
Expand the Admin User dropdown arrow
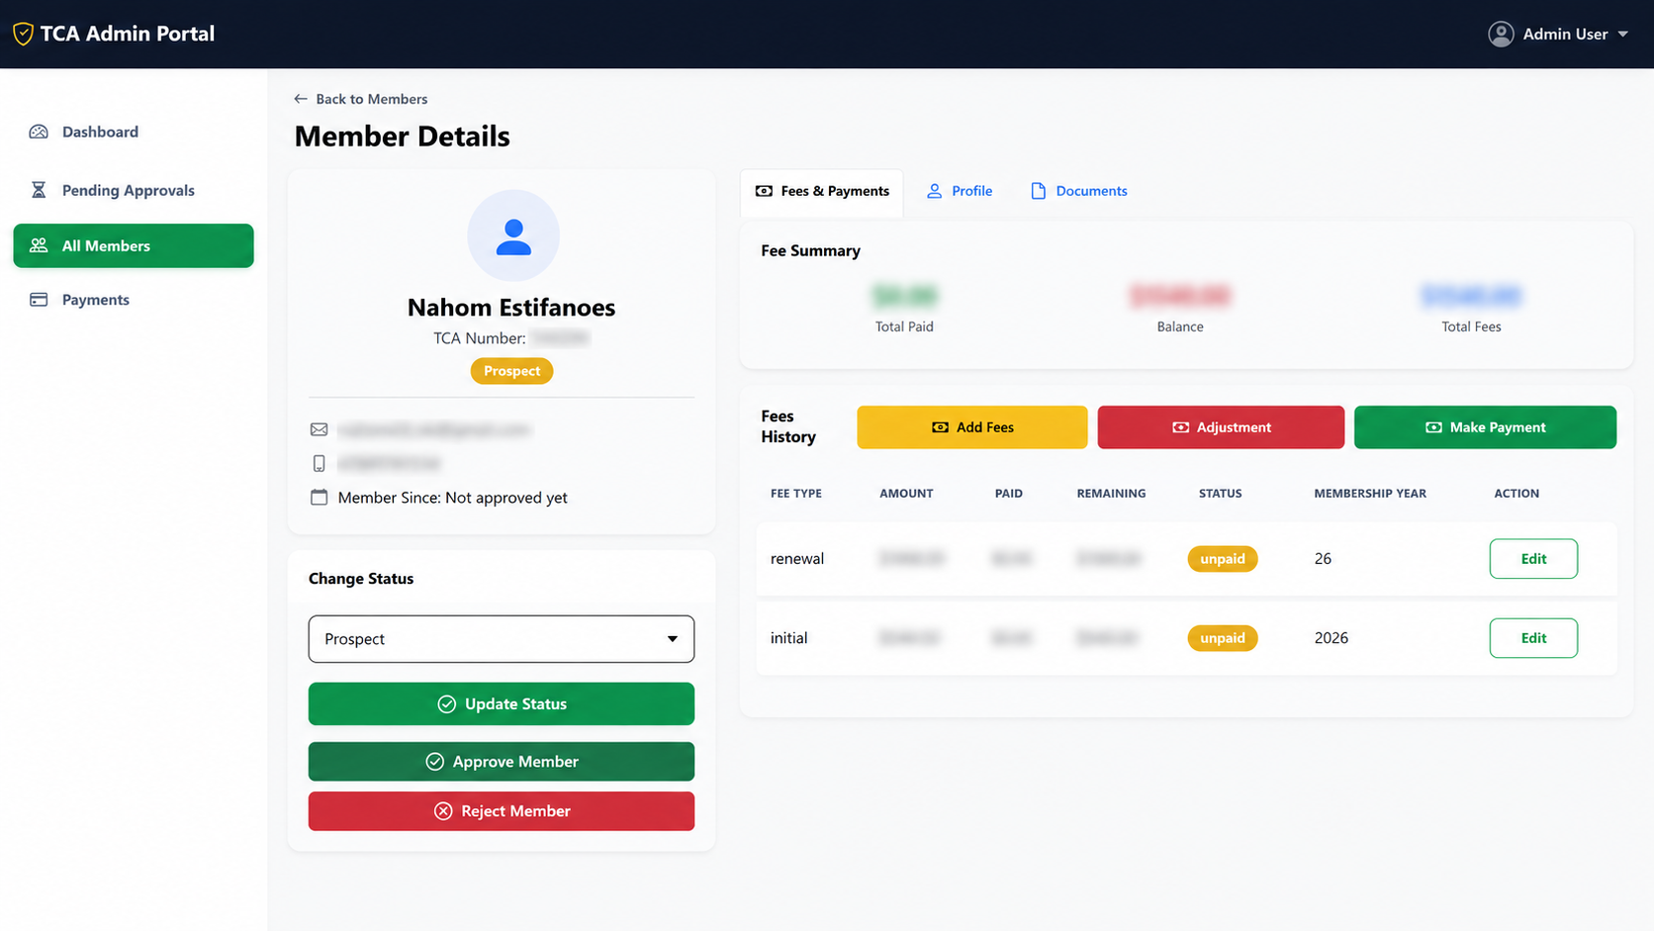[x=1623, y=35]
